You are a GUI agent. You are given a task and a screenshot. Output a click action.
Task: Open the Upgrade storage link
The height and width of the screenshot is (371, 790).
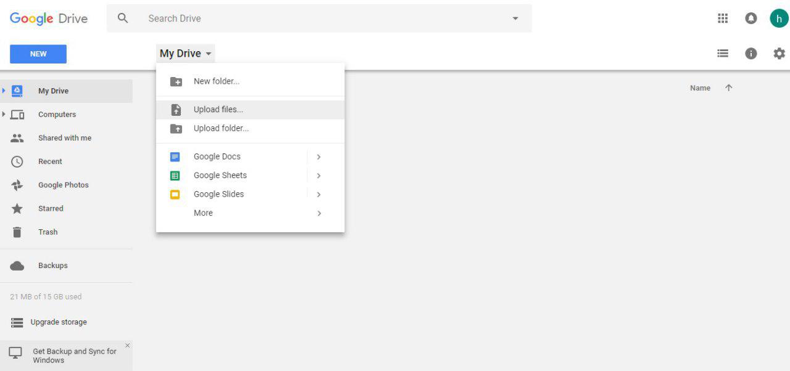(58, 322)
